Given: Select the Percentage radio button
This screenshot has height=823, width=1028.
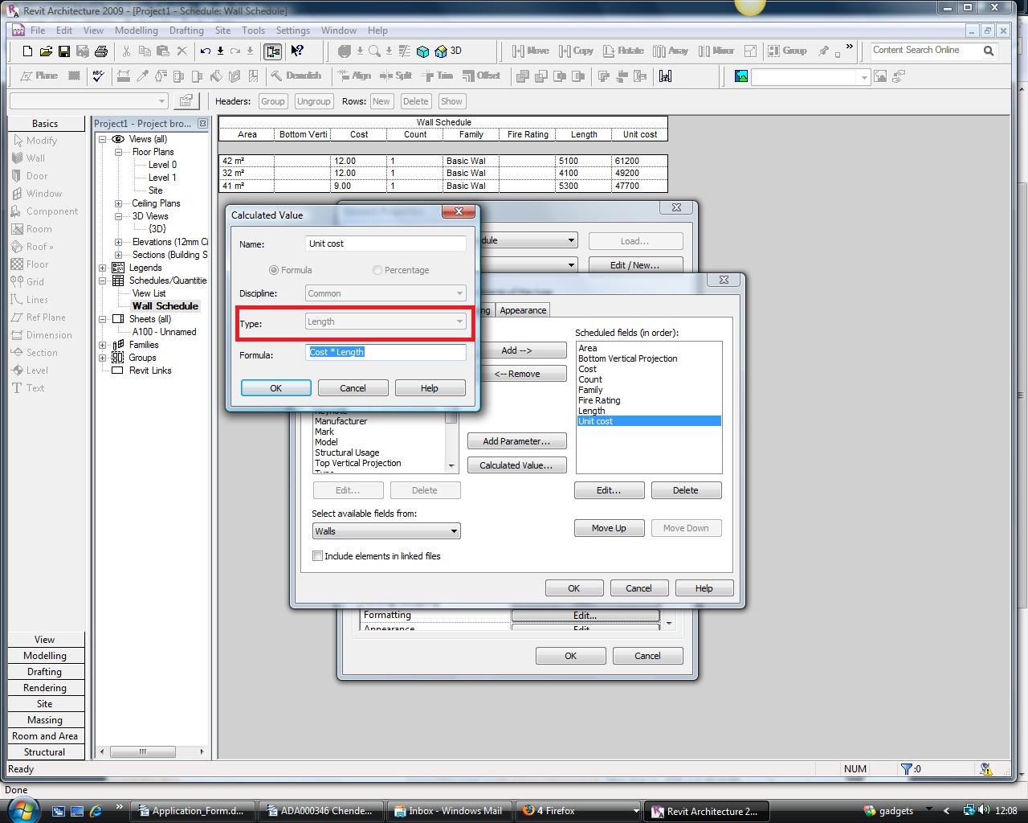Looking at the screenshot, I should pos(377,270).
